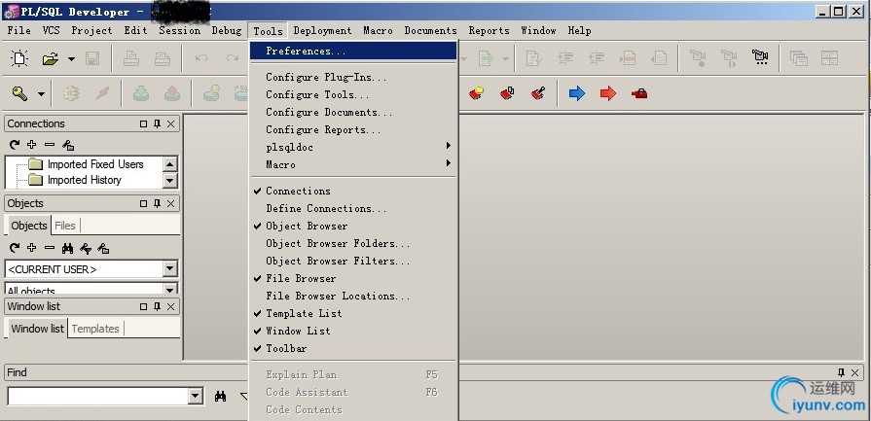Select the Window list tab
This screenshot has width=871, height=421.
[x=37, y=329]
